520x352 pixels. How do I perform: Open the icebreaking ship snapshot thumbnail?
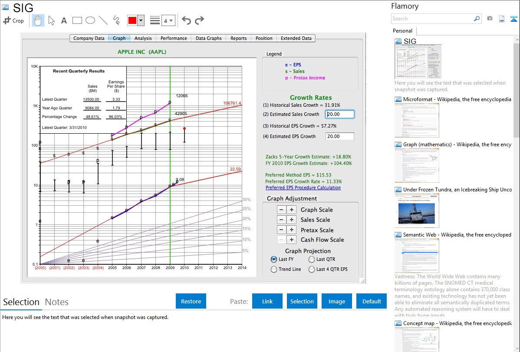click(417, 211)
